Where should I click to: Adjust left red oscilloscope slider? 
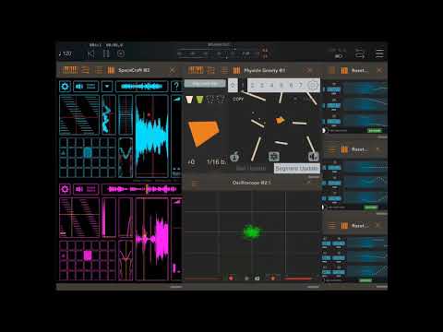tap(203, 279)
